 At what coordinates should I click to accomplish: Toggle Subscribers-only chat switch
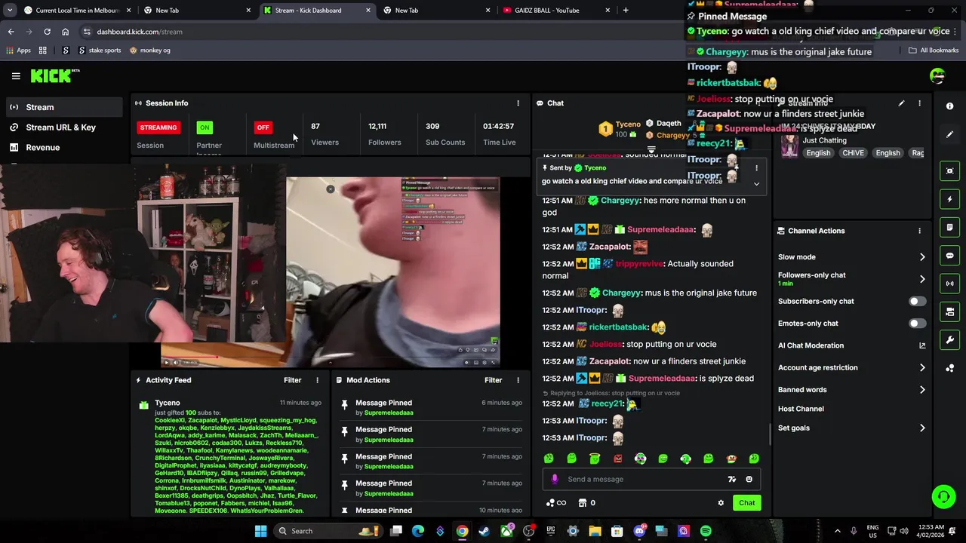[917, 301]
